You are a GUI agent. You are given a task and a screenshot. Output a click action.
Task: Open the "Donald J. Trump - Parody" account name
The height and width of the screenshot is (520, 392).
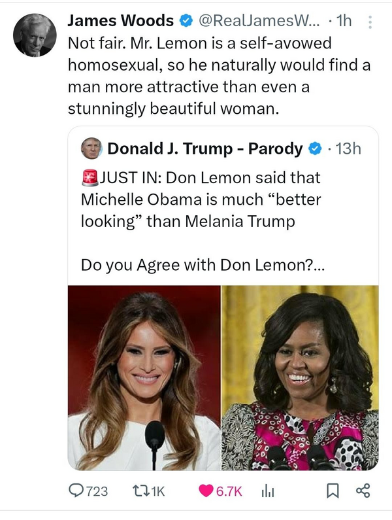pos(204,148)
